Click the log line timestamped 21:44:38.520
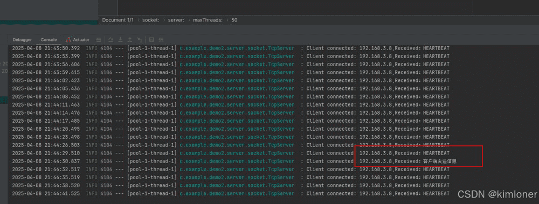The width and height of the screenshot is (539, 204). [x=231, y=186]
